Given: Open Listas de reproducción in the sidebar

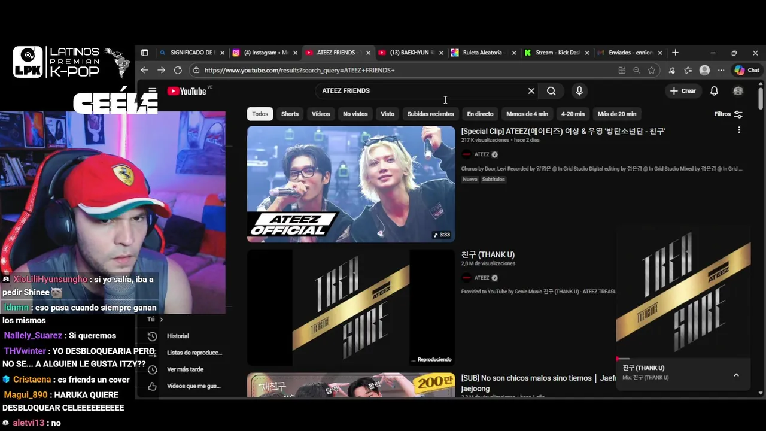Looking at the screenshot, I should click(194, 353).
